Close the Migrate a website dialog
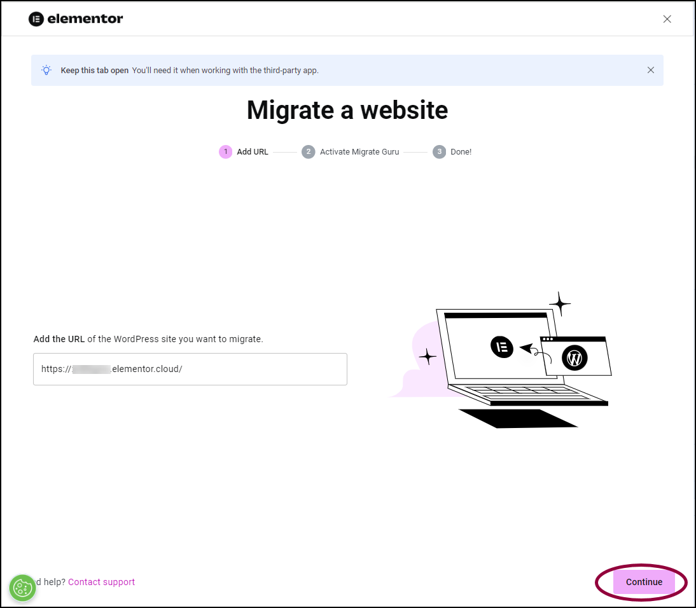 pos(667,19)
